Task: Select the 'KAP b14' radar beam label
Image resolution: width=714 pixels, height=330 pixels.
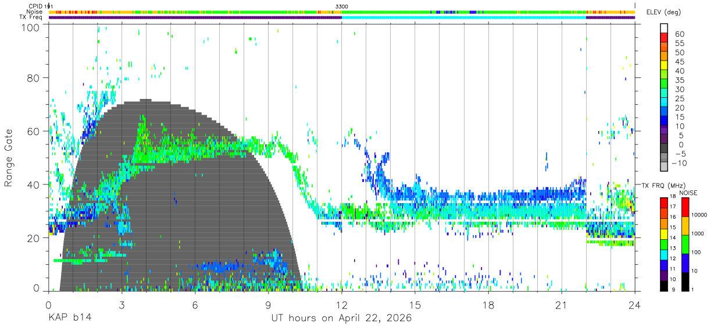Action: 69,318
